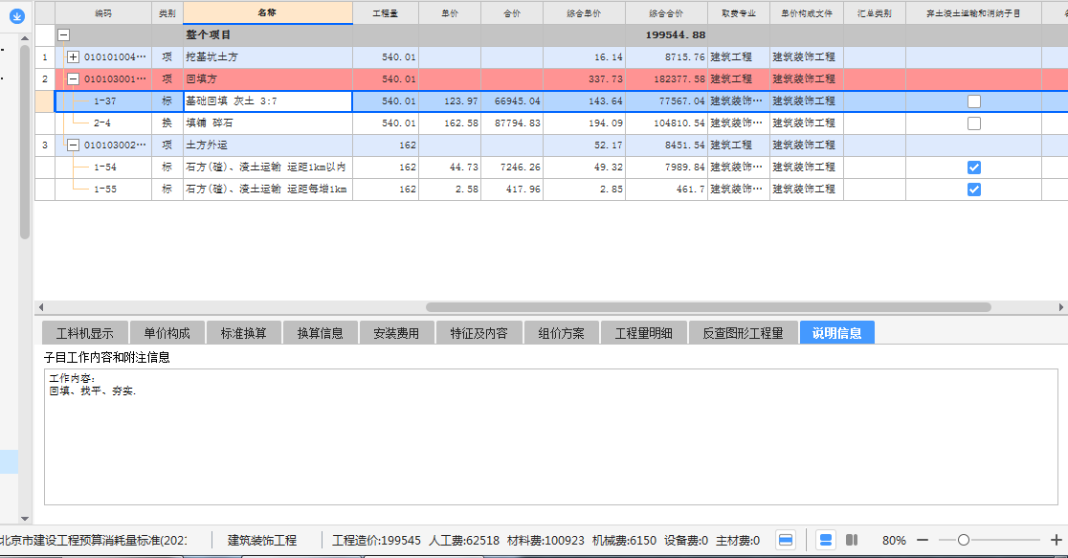Select the 说明信息 tab
The image size is (1068, 558).
pos(837,333)
